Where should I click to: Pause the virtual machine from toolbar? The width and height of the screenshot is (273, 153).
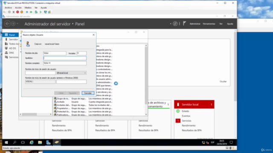click(x=27, y=12)
